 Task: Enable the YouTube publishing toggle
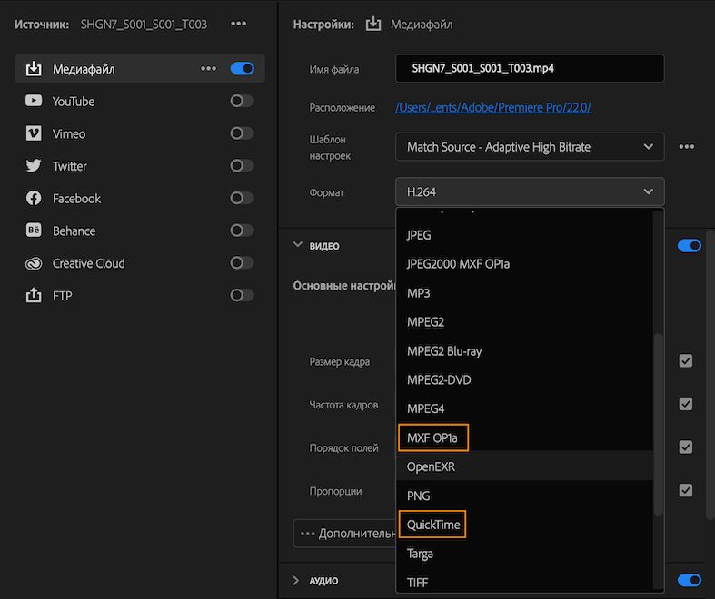[242, 101]
